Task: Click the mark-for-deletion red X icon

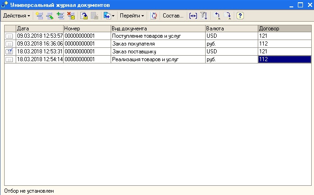Action: click(71, 16)
